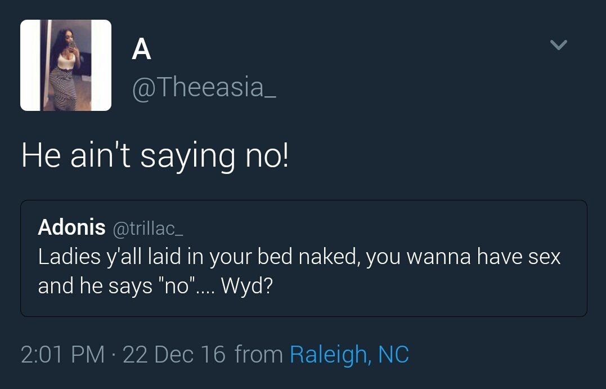This screenshot has width=606, height=389.
Task: Click the "22 Dec 16" date
Action: tap(174, 355)
